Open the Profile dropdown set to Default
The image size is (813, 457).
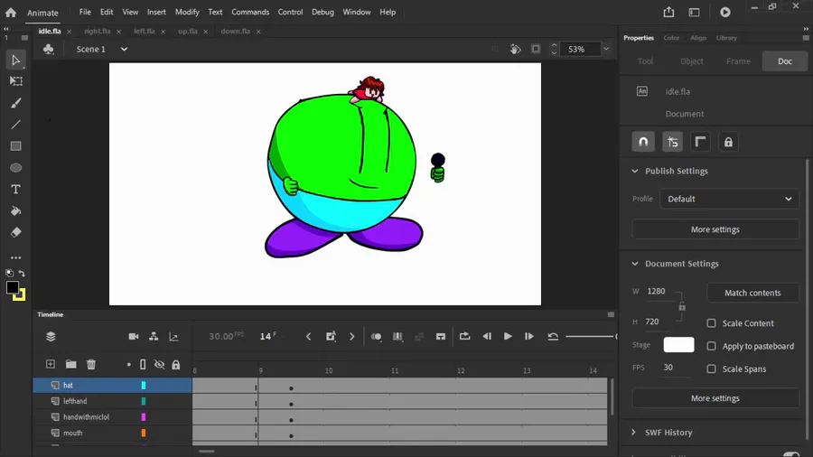click(728, 199)
